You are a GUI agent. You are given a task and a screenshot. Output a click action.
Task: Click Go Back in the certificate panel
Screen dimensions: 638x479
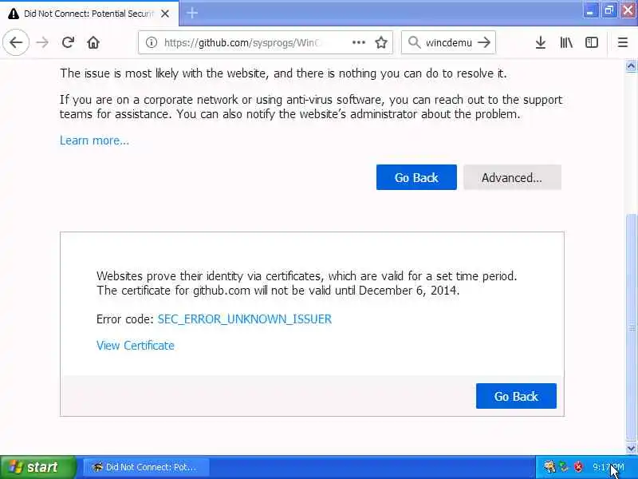pyautogui.click(x=516, y=396)
